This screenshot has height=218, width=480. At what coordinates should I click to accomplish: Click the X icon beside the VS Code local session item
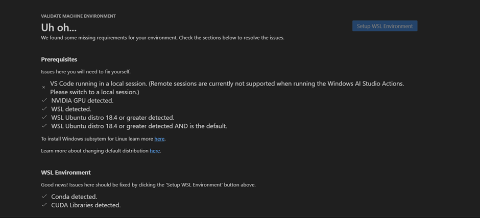44,88
